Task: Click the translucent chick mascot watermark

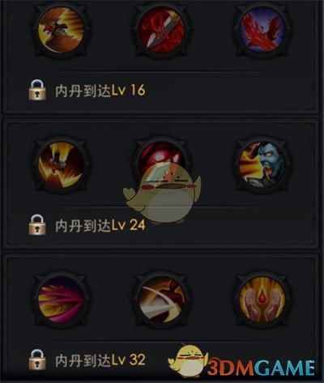Action: point(162,193)
